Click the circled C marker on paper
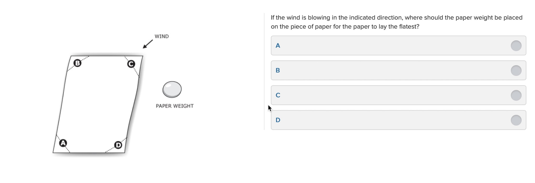This screenshot has height=183, width=535. pos(131,64)
